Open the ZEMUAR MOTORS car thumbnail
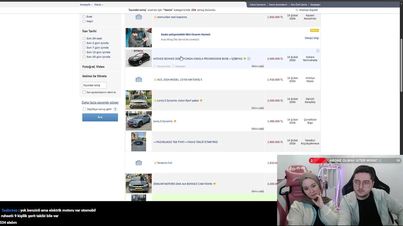403x226 pixels. [139, 183]
